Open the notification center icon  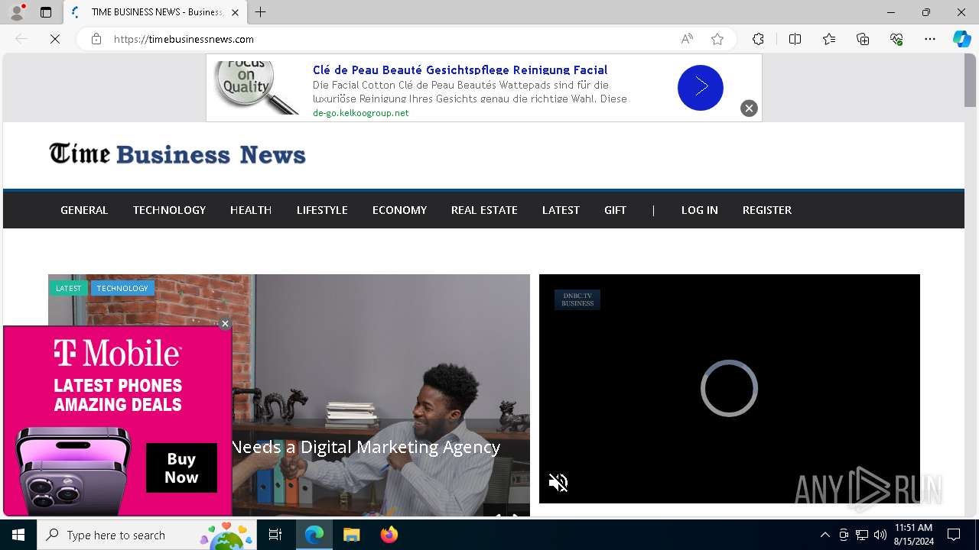coord(954,535)
